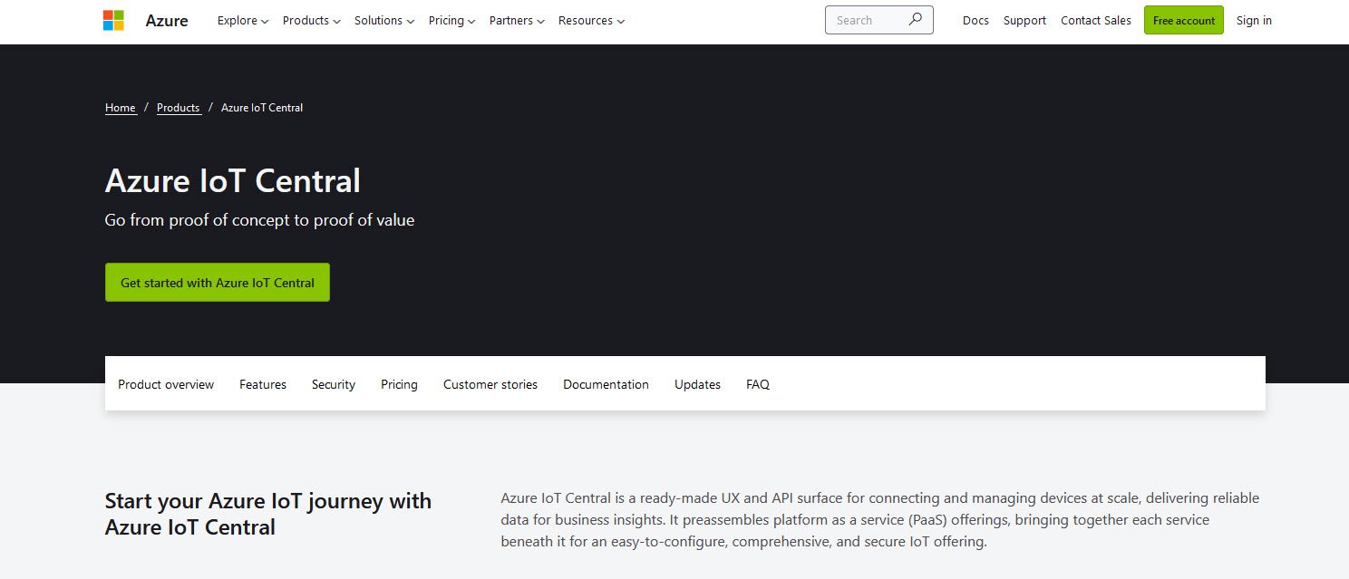Viewport: 1349px width, 579px height.
Task: Go to the Support page
Action: (1024, 20)
